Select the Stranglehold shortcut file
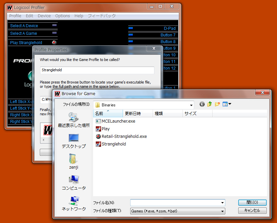Image resolution: width=277 pixels, height=223 pixels. (x=111, y=144)
